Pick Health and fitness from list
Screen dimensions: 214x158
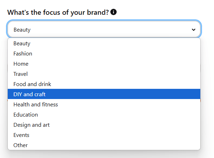[x=104, y=105]
